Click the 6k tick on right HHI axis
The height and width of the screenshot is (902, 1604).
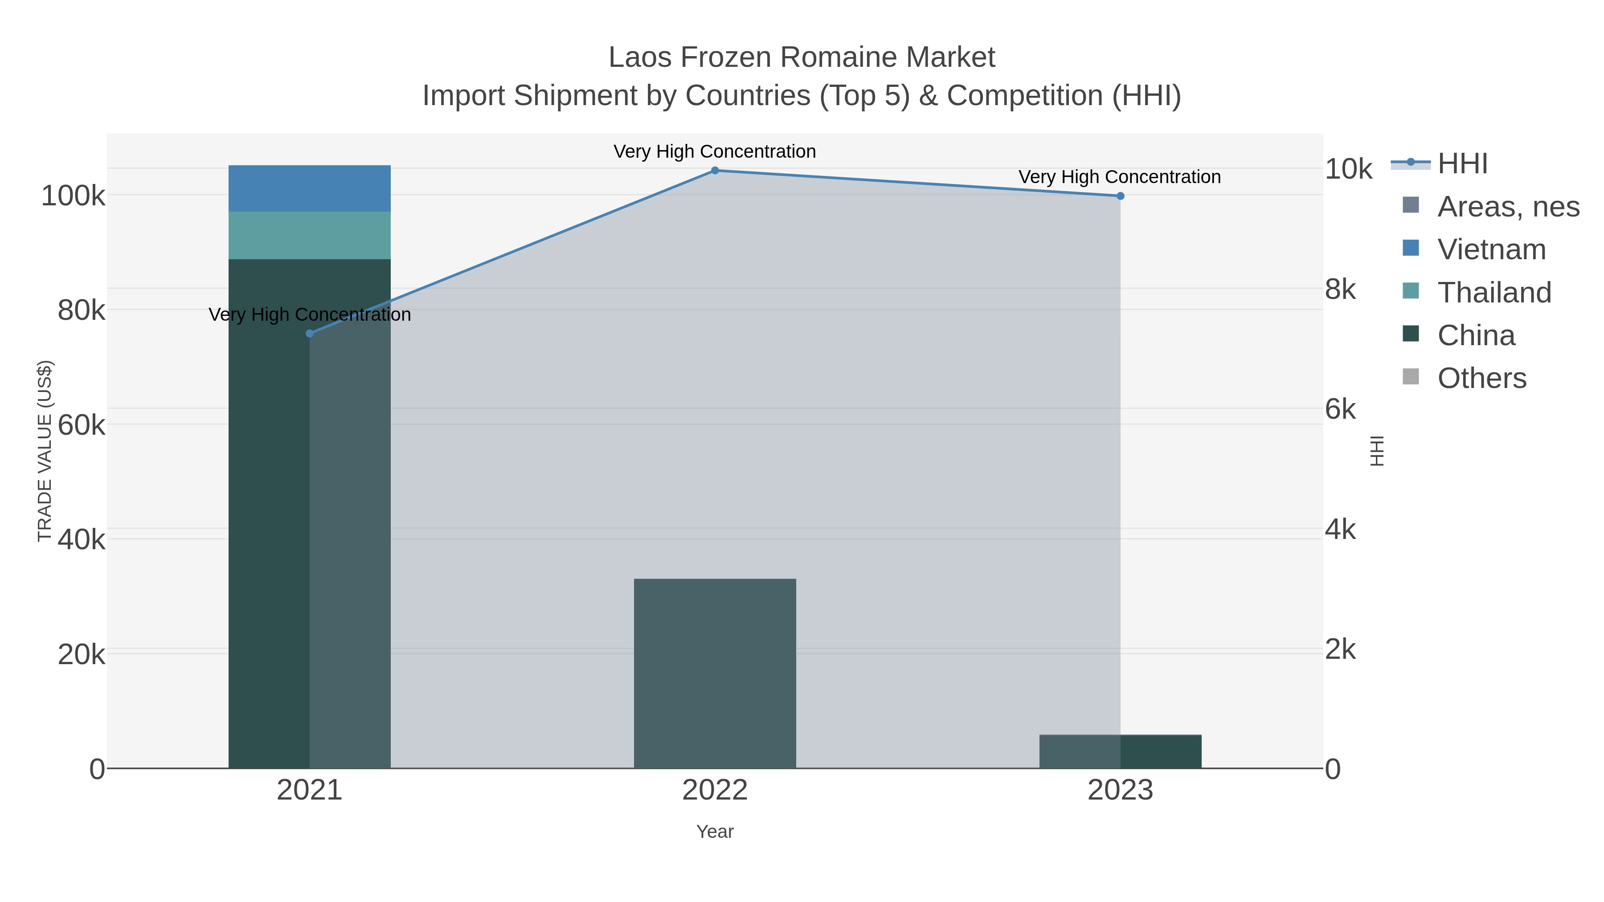pyautogui.click(x=1340, y=409)
